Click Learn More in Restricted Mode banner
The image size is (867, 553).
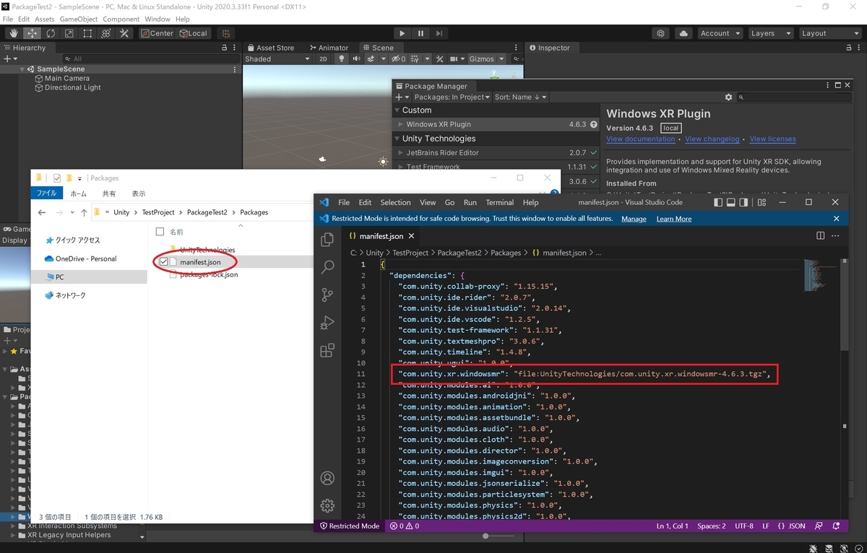(674, 219)
